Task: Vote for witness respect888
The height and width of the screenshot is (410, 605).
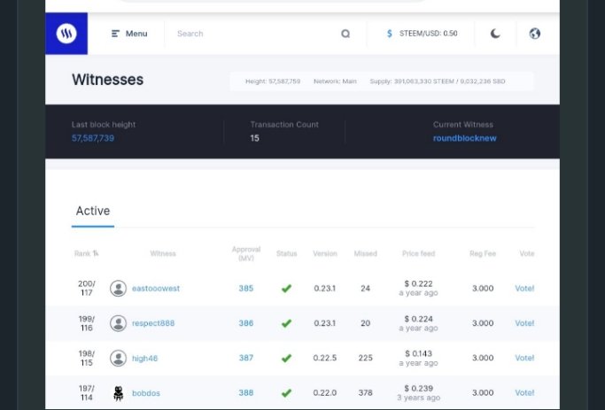Action: (x=524, y=323)
